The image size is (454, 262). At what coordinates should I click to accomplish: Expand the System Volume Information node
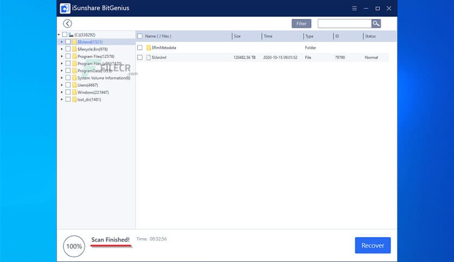point(62,78)
